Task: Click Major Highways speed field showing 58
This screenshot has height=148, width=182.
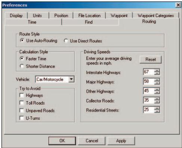Action: (149, 81)
